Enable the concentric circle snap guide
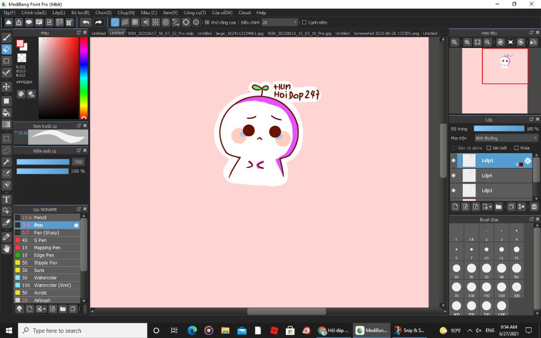This screenshot has height=338, width=541. tap(165, 22)
